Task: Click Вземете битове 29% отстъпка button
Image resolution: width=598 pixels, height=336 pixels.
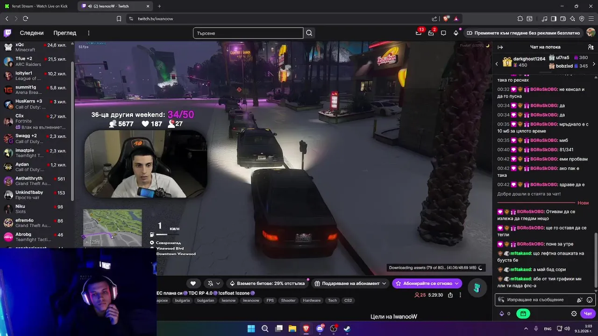Action: click(x=268, y=283)
